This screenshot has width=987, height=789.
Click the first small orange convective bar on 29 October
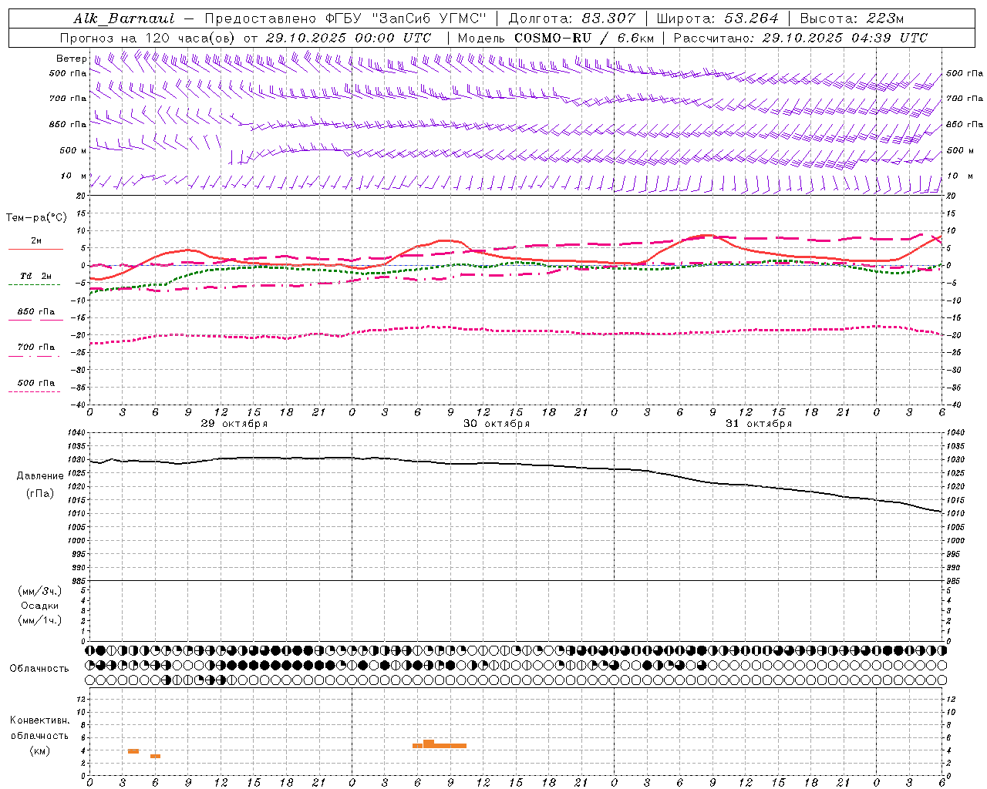point(133,750)
